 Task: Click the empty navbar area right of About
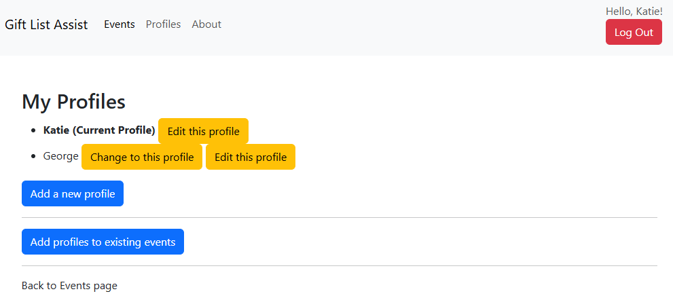(x=407, y=27)
